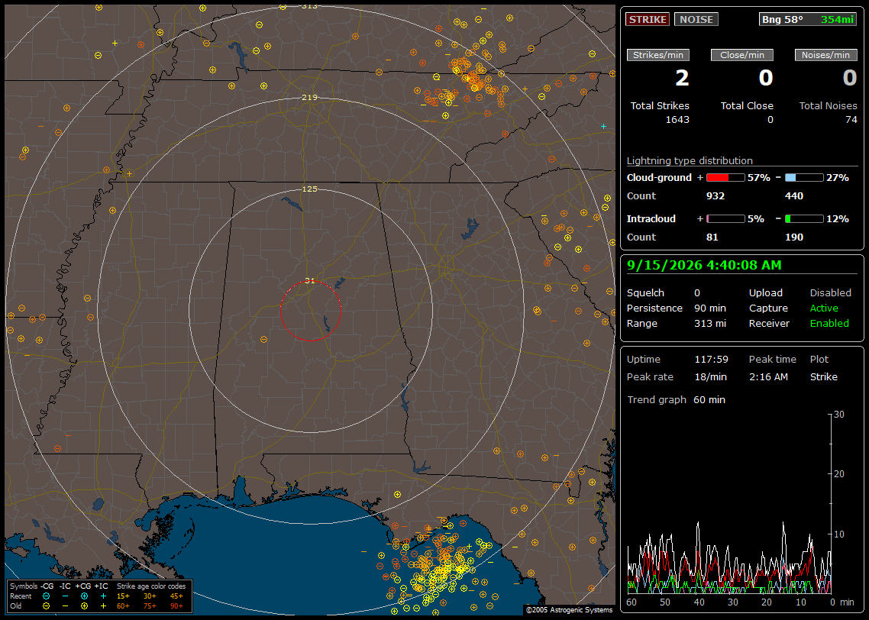Click the Recent +IC cyan plus legend symbol
The width and height of the screenshot is (869, 620).
(103, 596)
